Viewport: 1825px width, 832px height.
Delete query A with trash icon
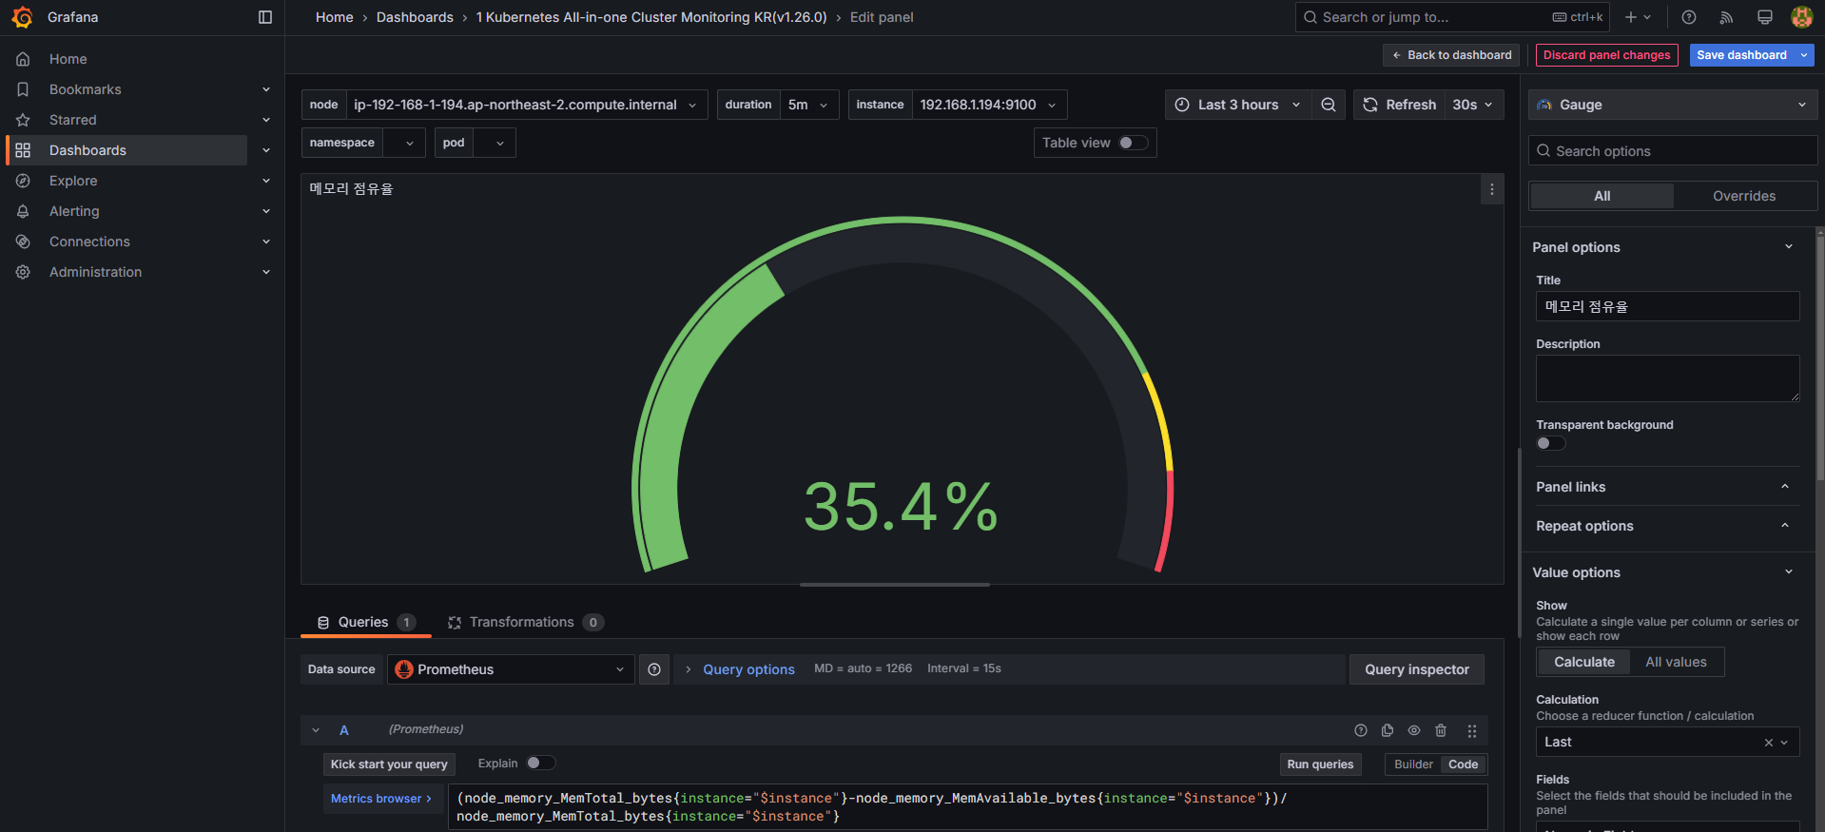pyautogui.click(x=1441, y=730)
